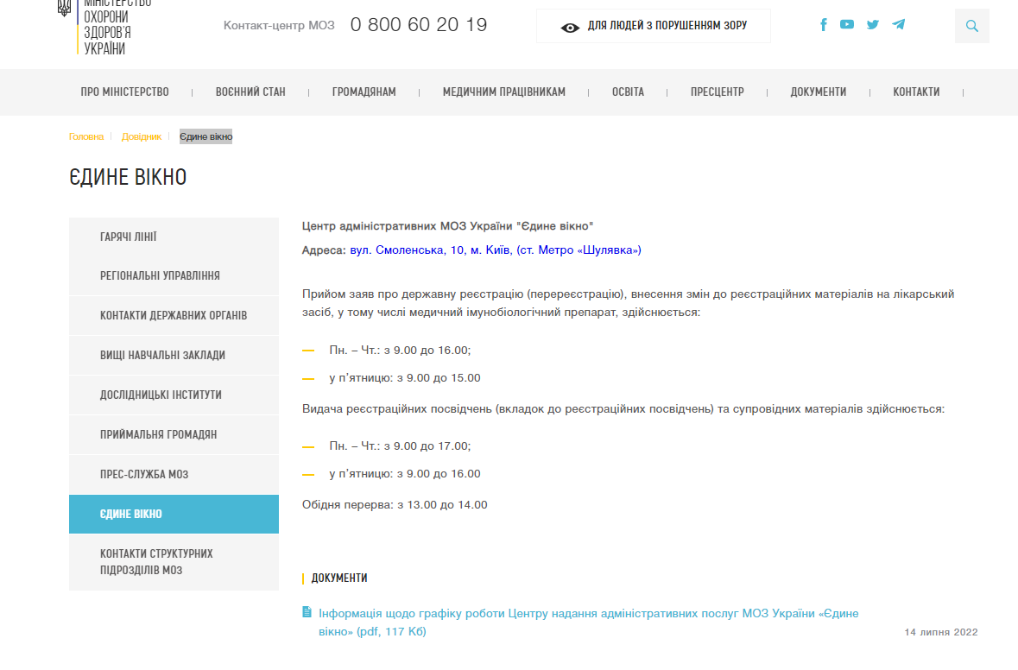Click the line у п'ятницю: з 9.00 до 15.00

coord(405,378)
